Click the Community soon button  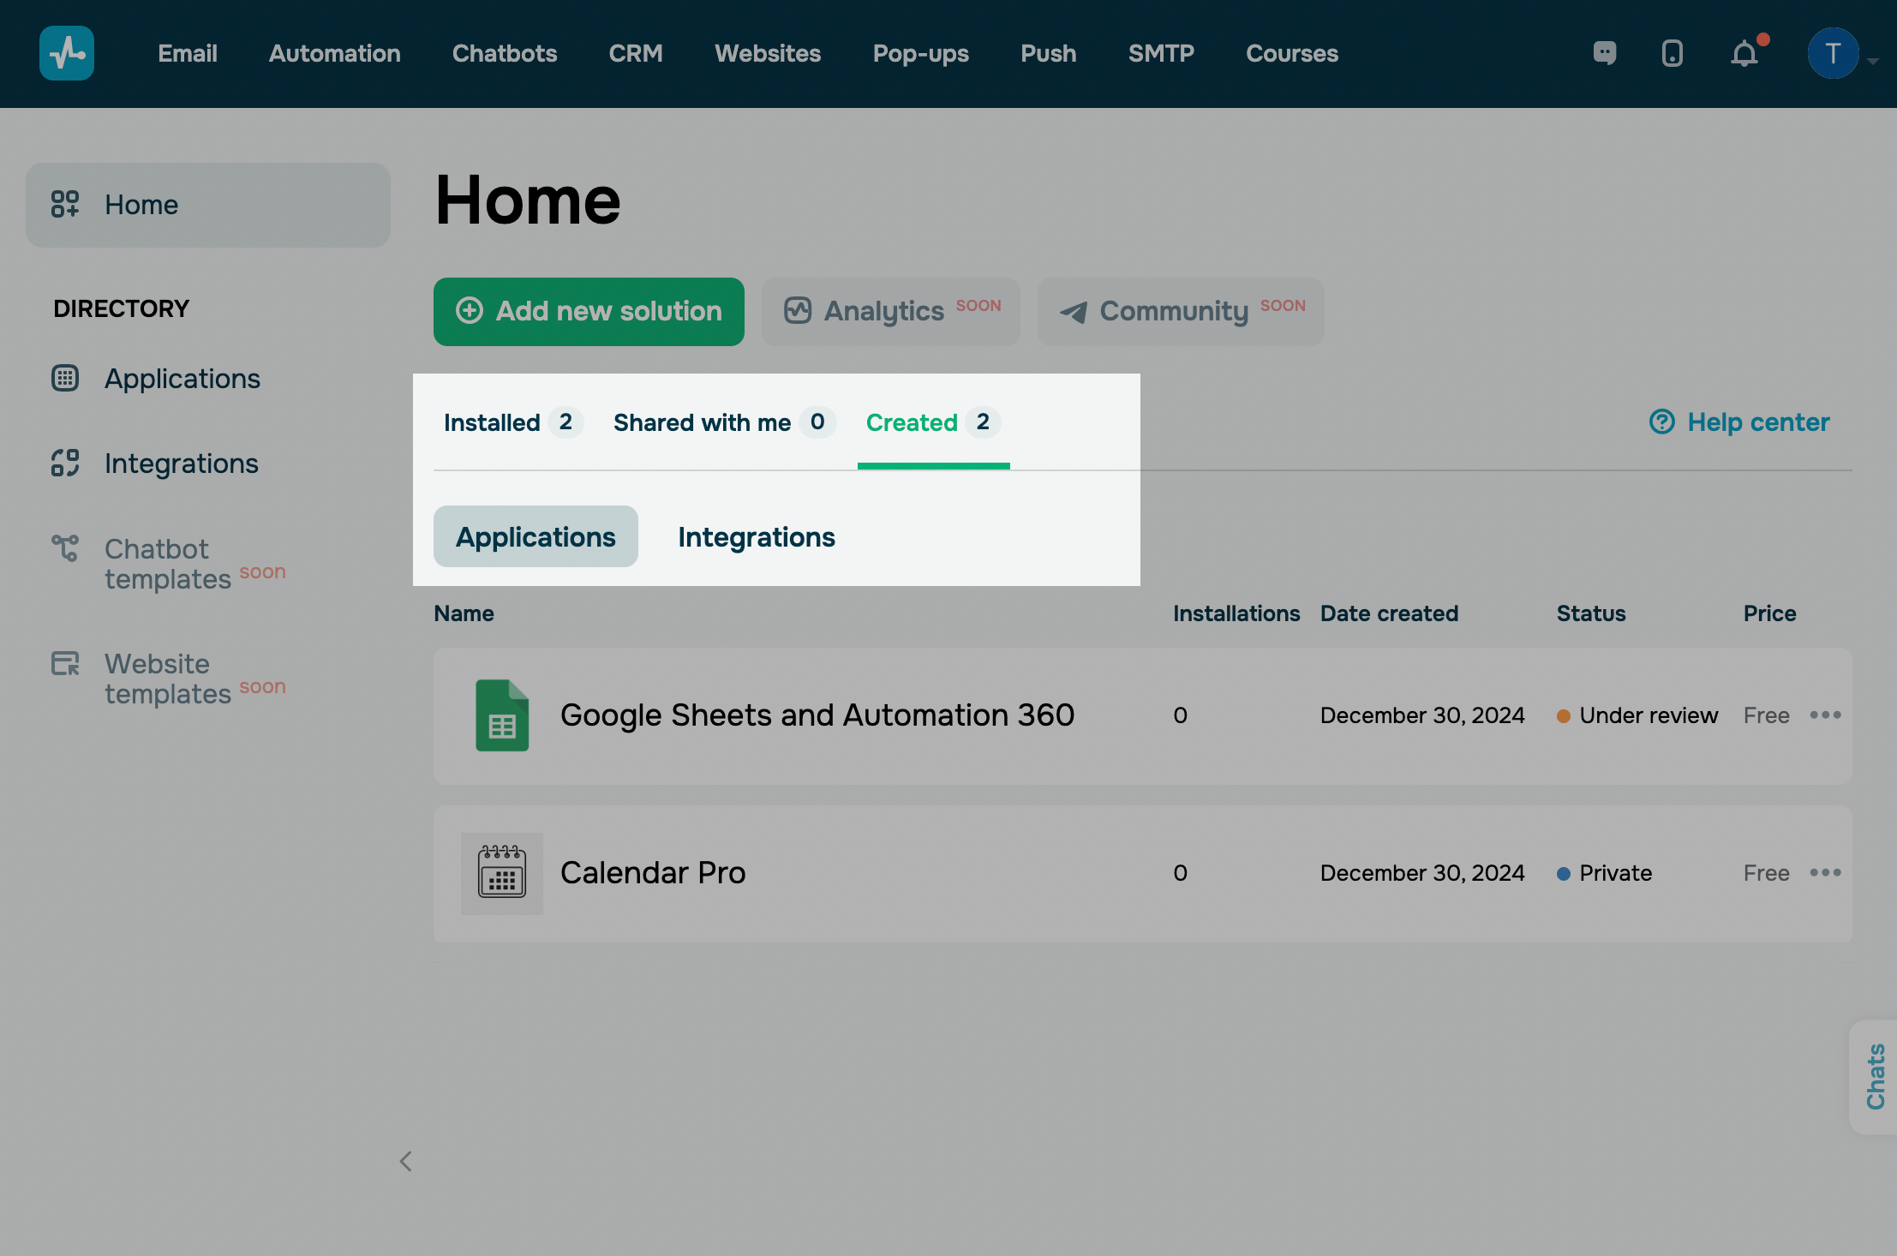tap(1181, 312)
